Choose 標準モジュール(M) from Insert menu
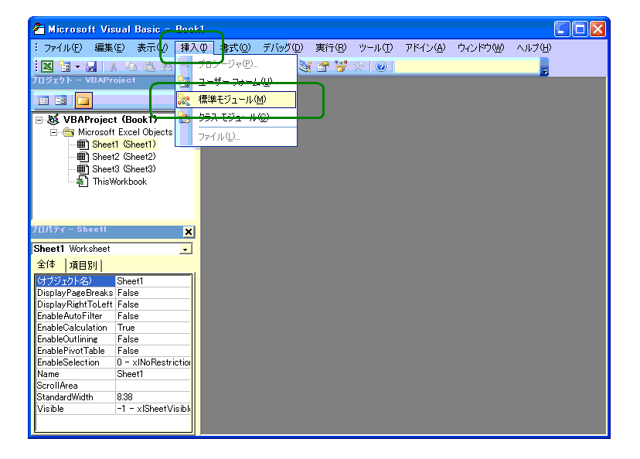 tap(237, 100)
